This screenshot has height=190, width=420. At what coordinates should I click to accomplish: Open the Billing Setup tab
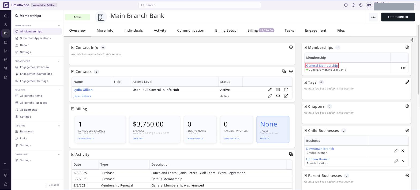pos(226,30)
